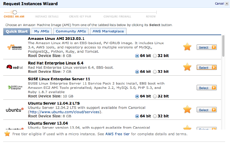Switch to the Quick Start tab
This screenshot has width=230, height=149.
17,31
